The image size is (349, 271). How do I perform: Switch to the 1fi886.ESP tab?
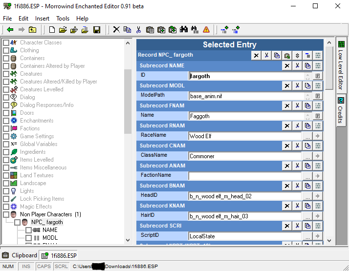tap(59, 255)
